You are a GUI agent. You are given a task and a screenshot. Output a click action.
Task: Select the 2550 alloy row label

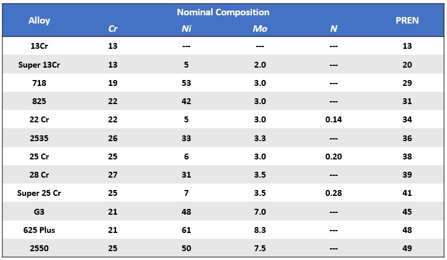39,248
